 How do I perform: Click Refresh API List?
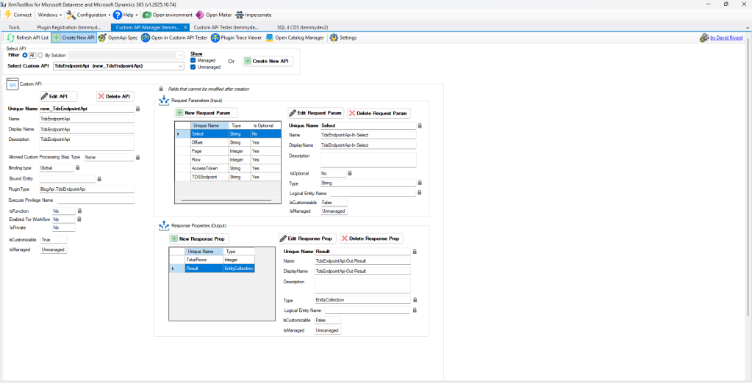tap(28, 37)
